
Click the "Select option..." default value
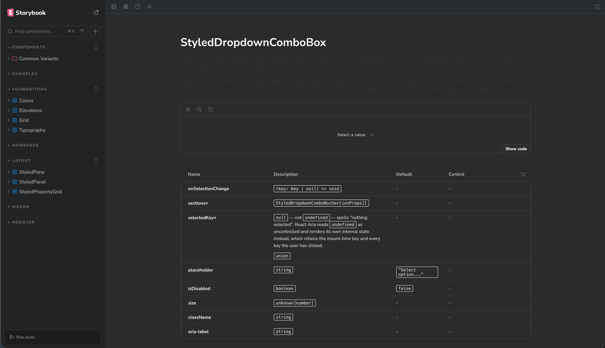click(x=417, y=272)
